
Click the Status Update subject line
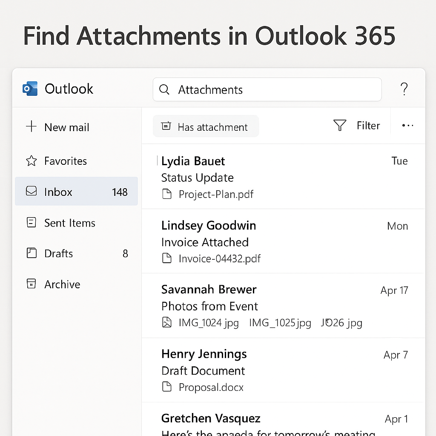[198, 178]
